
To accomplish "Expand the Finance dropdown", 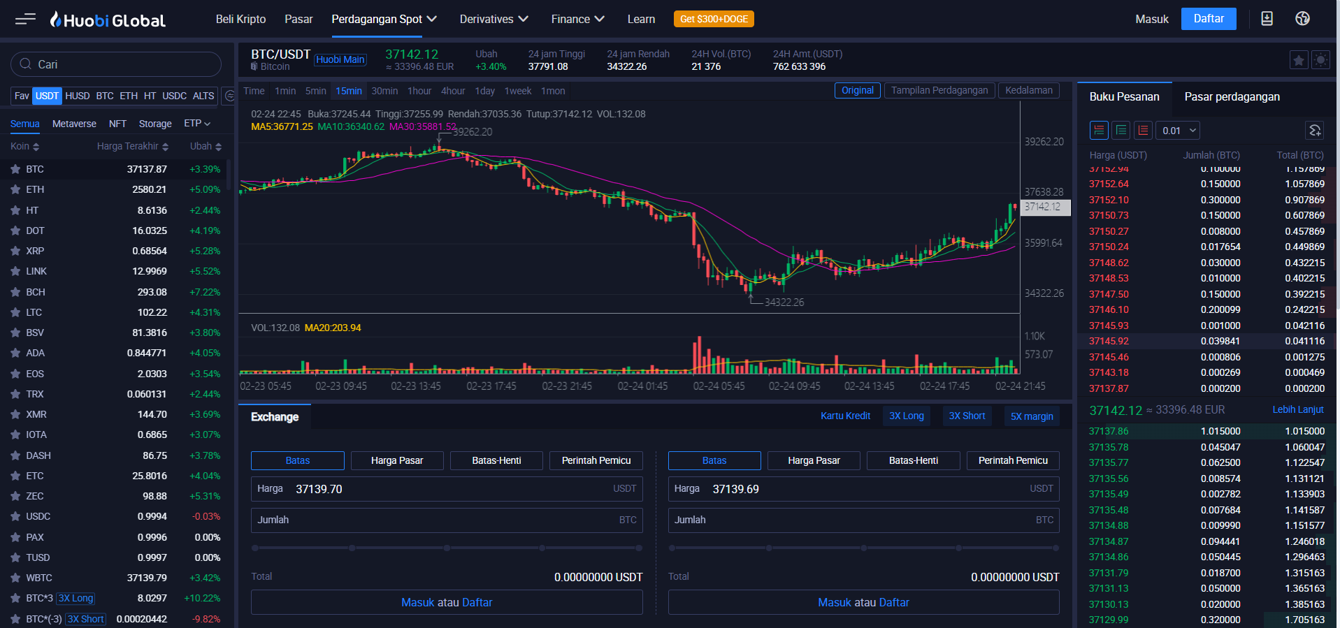I will pos(577,19).
